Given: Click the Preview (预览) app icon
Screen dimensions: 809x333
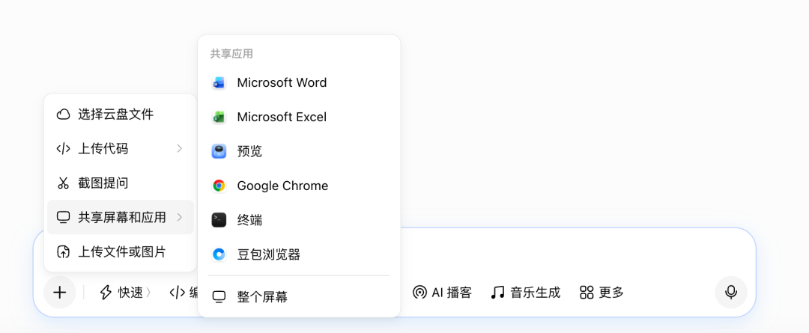Looking at the screenshot, I should point(219,152).
